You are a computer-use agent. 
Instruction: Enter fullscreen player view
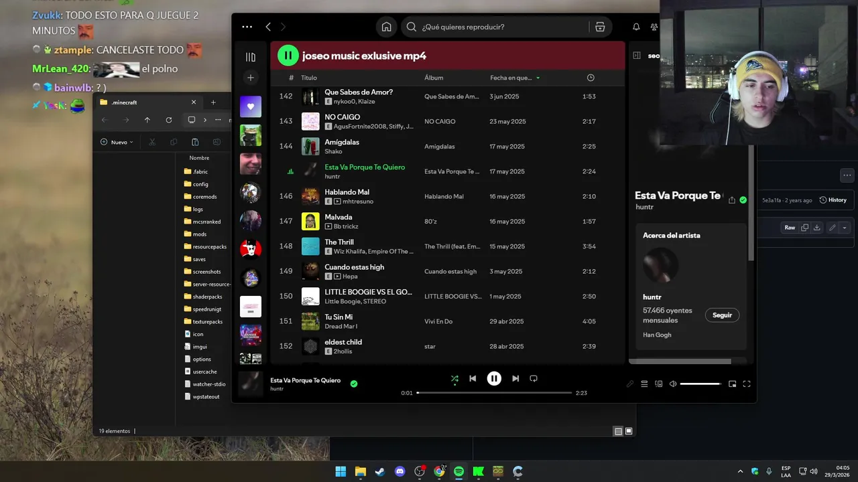(x=747, y=384)
